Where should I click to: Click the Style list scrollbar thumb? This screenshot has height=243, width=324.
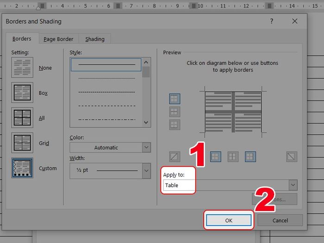pos(146,72)
